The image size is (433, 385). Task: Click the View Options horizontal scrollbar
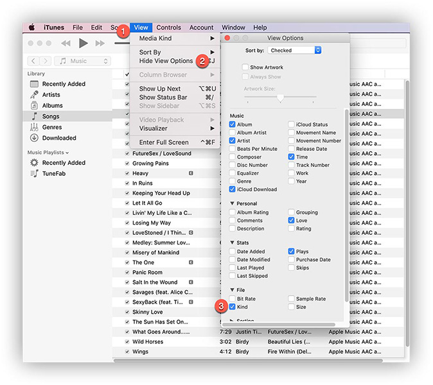point(279,325)
